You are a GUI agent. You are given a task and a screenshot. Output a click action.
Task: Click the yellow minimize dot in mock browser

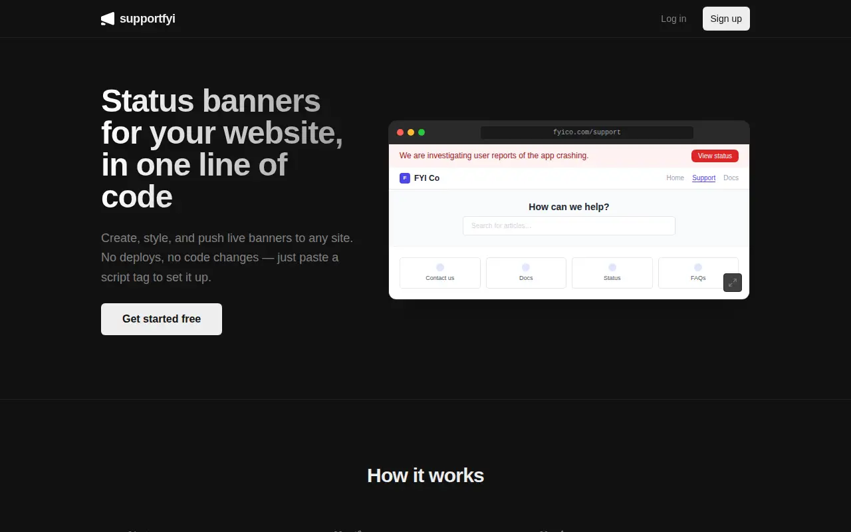tap(411, 132)
